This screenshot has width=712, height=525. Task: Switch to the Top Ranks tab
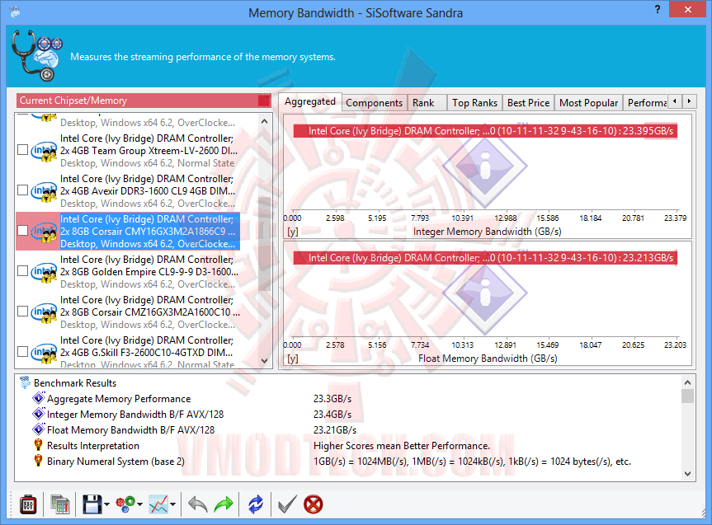click(474, 103)
